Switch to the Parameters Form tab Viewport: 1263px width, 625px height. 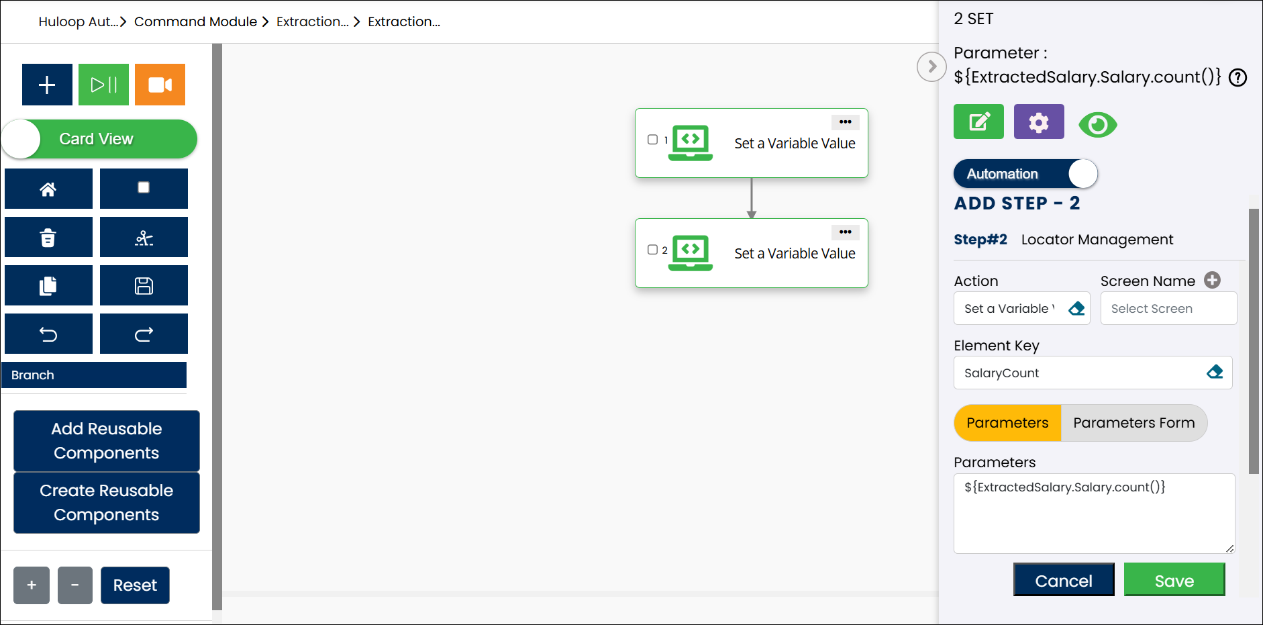[1133, 423]
